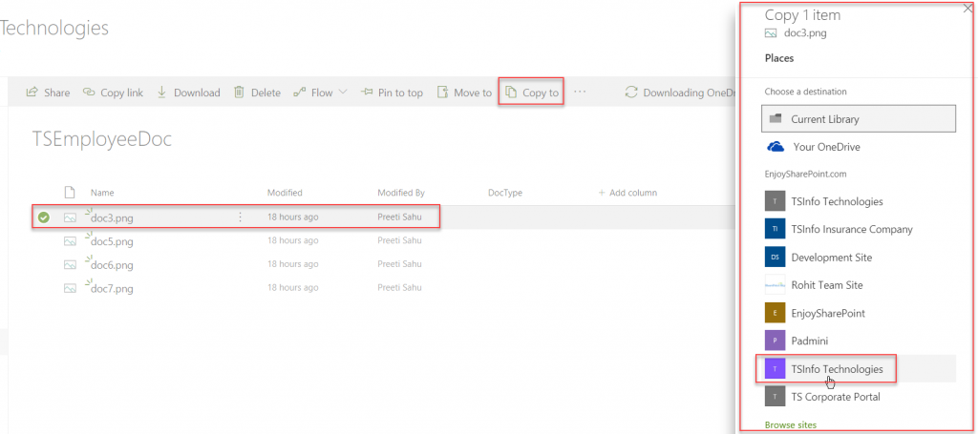Open the more options ellipsis in toolbar

[x=580, y=93]
